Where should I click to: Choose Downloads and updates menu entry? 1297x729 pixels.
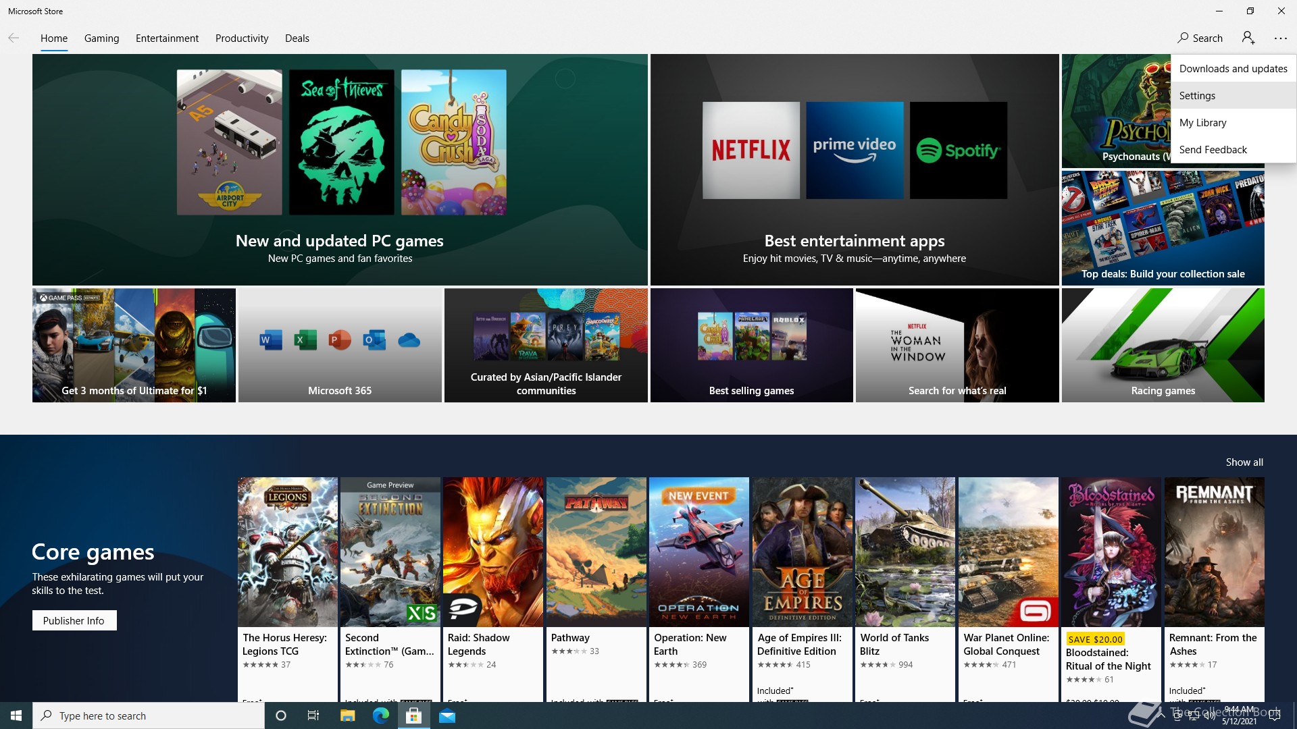pos(1233,68)
